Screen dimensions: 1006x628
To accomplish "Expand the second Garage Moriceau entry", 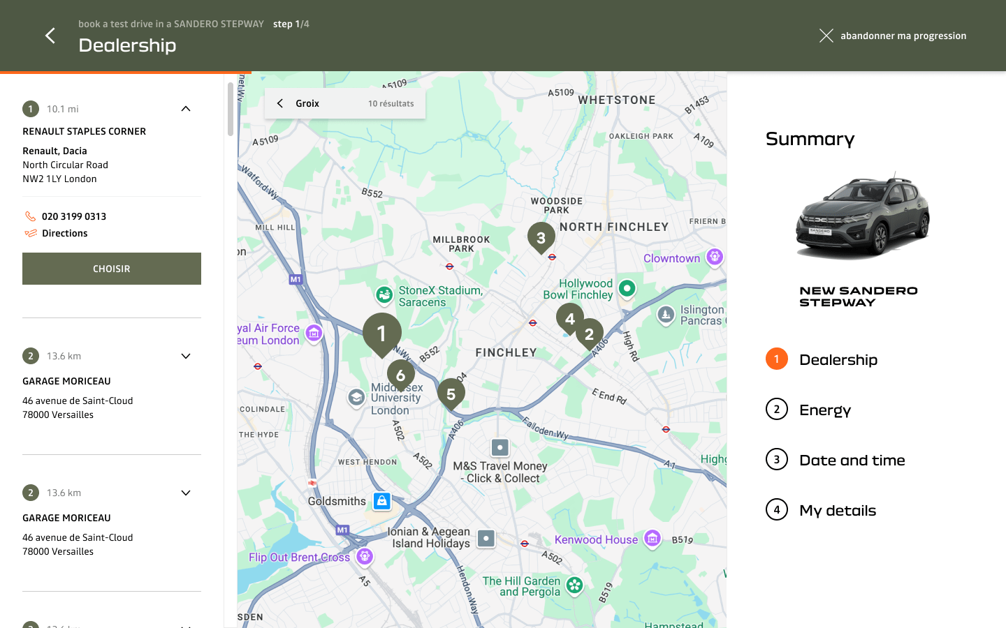I will click(x=186, y=493).
